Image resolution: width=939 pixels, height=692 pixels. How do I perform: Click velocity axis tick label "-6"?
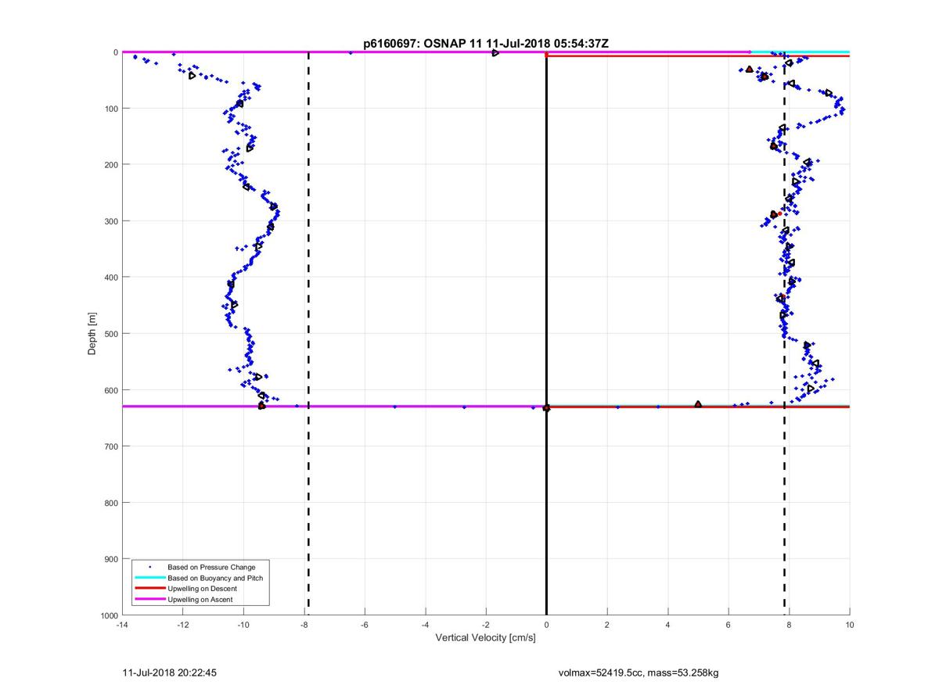coord(364,626)
